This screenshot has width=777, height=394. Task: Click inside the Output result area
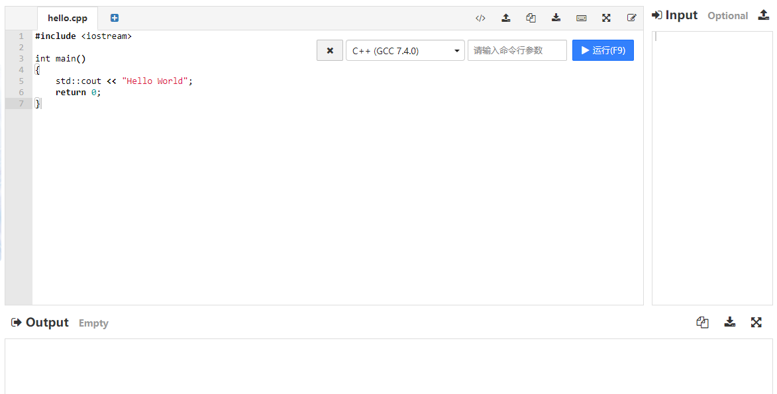[388, 366]
